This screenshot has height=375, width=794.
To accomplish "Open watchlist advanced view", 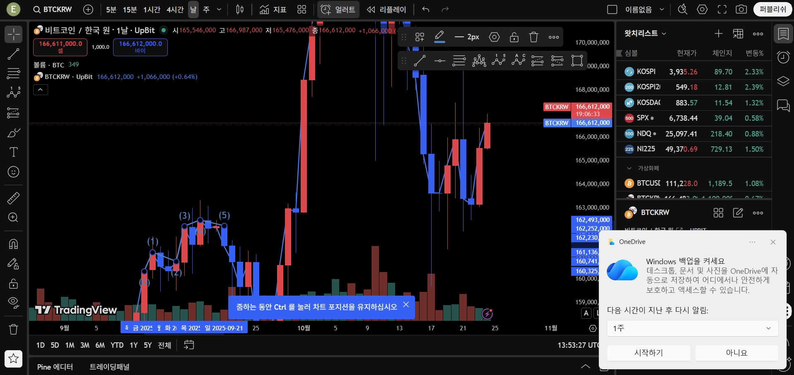I will click(738, 34).
